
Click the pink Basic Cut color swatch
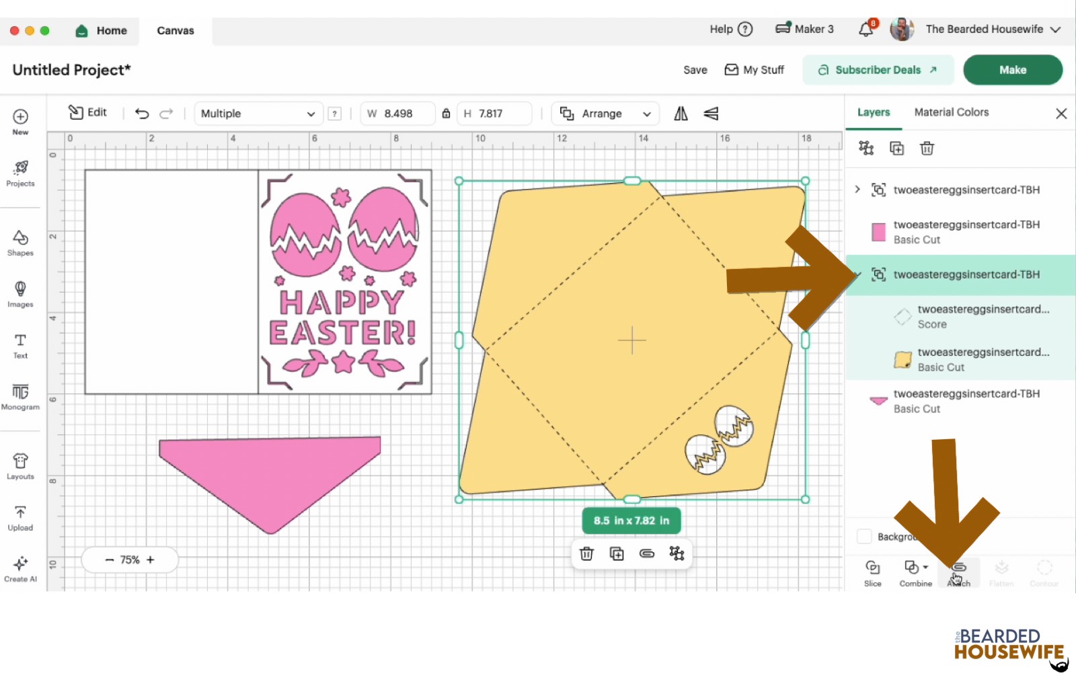pos(878,232)
